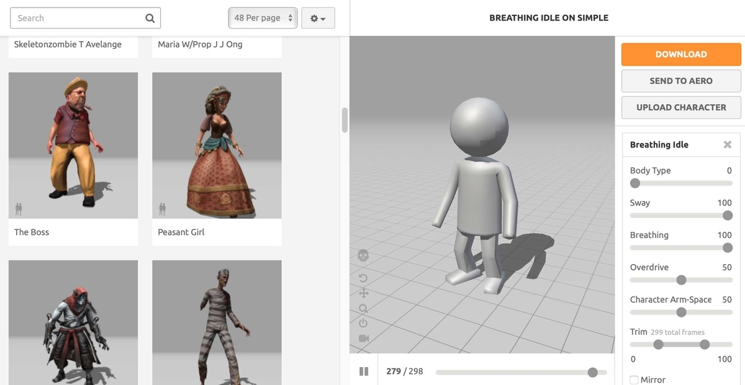Viewport: 745px width, 385px height.
Task: Click the Peasant Girl name label
Action: (181, 232)
